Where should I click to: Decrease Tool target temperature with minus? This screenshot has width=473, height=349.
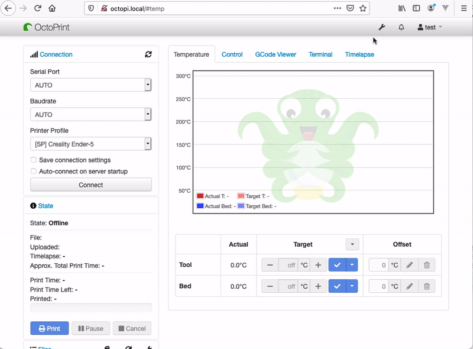pos(270,265)
